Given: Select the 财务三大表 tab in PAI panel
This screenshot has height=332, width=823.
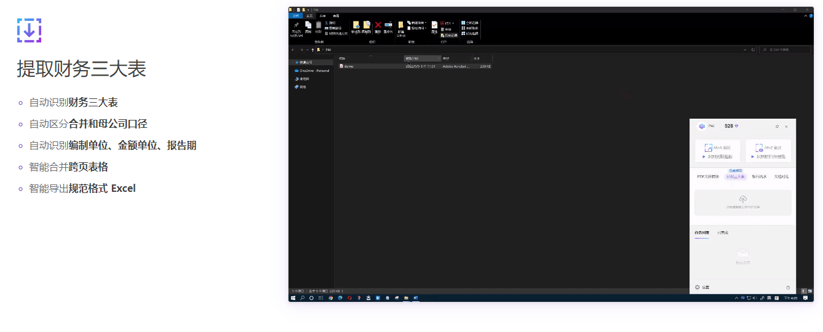Looking at the screenshot, I should click(x=735, y=176).
